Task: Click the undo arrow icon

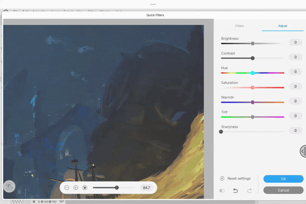Action: click(235, 190)
